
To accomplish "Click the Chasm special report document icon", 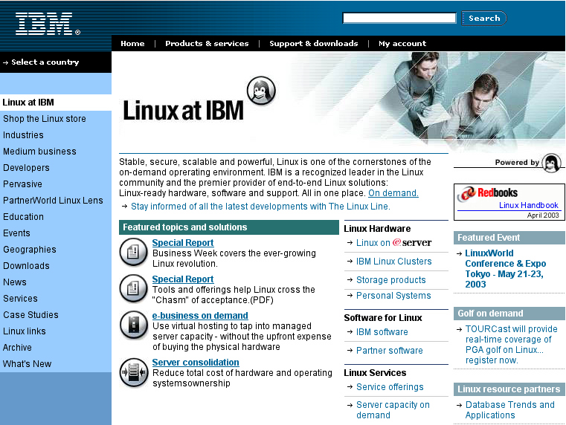I will [133, 288].
